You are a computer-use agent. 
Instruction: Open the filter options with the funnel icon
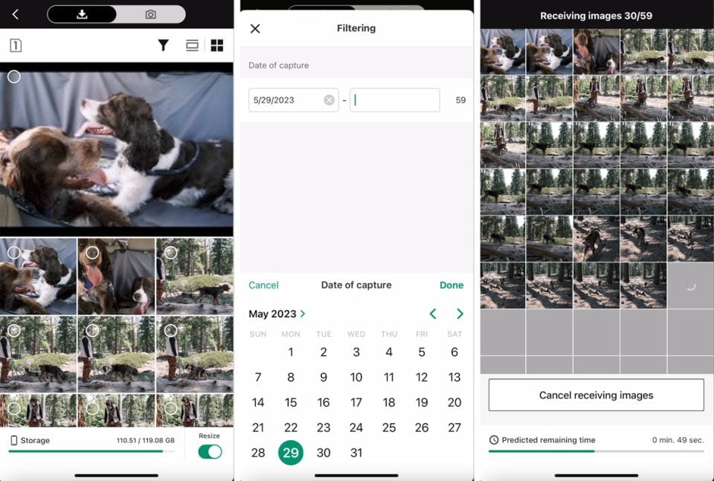click(164, 45)
